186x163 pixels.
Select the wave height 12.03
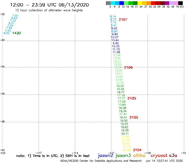click(x=118, y=64)
